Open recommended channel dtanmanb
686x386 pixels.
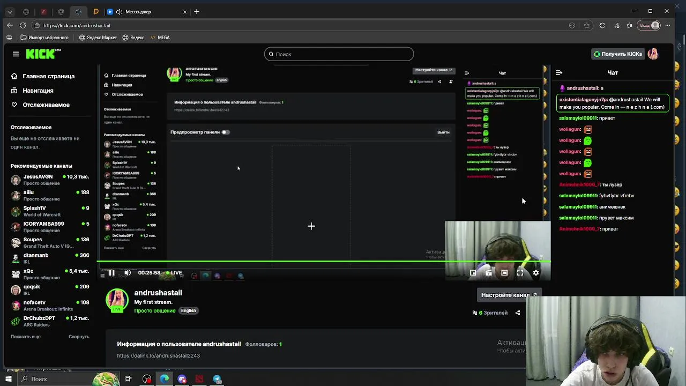pyautogui.click(x=50, y=258)
